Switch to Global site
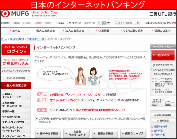 tap(48, 23)
